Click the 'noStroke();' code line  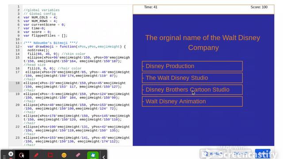point(38,50)
